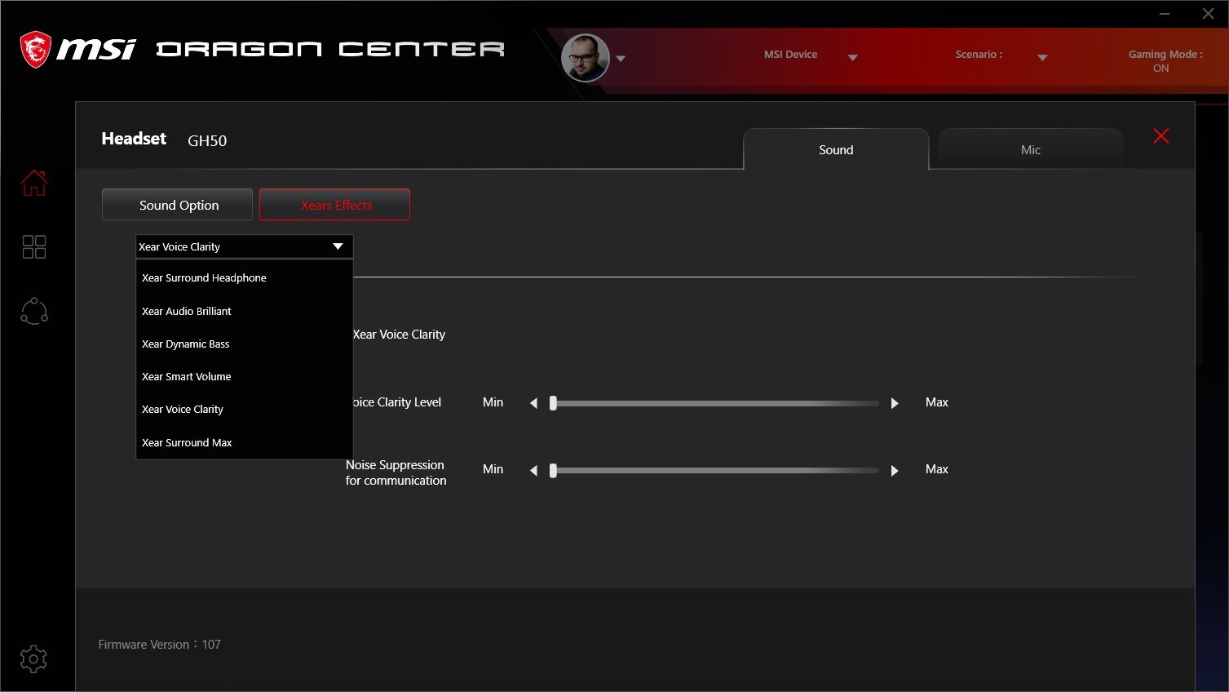
Task: Increase Voice Clarity Level with right arrow
Action: pos(895,403)
